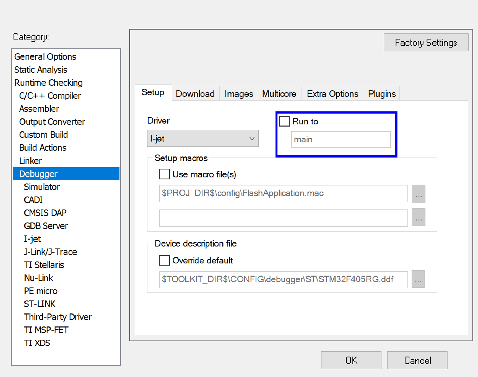
Task: Check Override default device description
Action: 164,260
